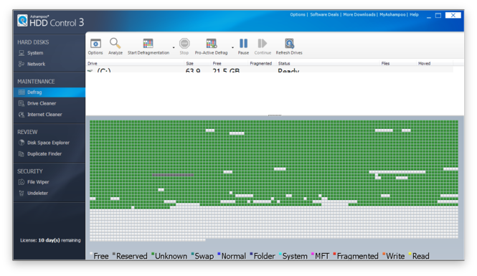Sort by the Fragmented column header

click(260, 63)
